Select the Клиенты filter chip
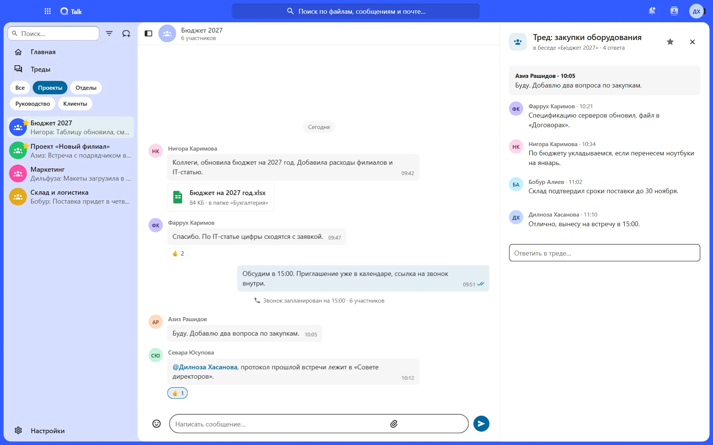The height and width of the screenshot is (445, 713). tap(75, 103)
